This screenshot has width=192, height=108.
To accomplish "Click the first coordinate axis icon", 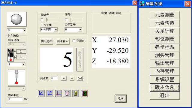I will pos(41,94).
